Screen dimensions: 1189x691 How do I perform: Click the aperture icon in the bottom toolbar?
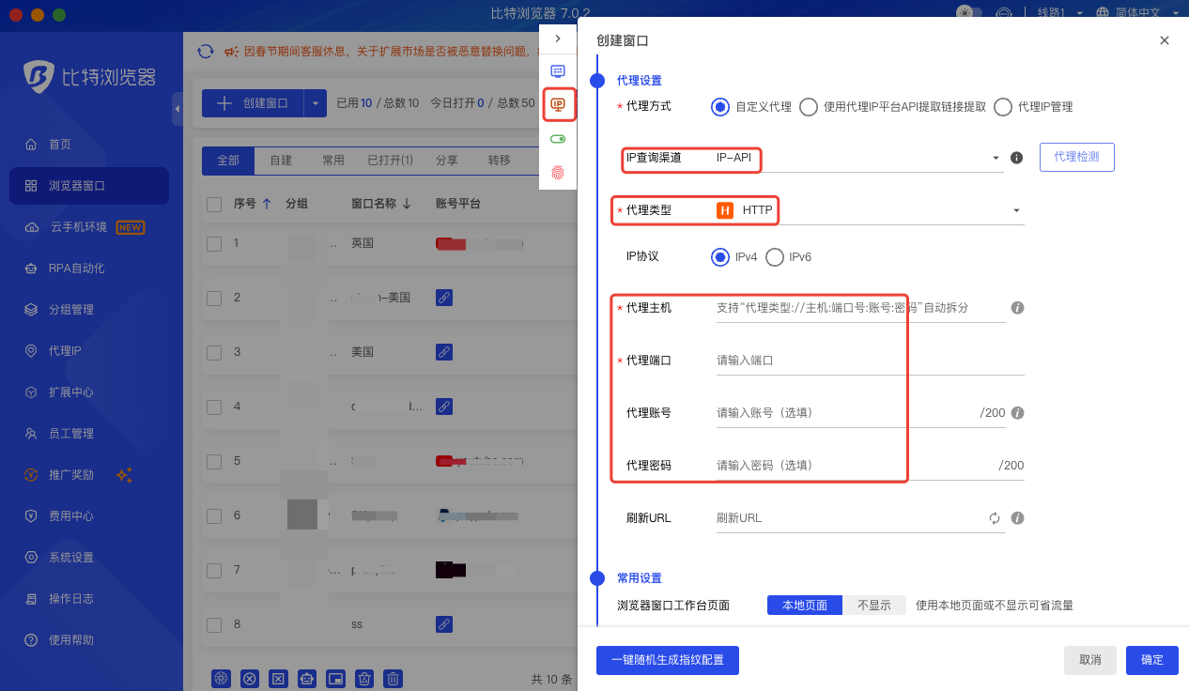pyautogui.click(x=221, y=679)
